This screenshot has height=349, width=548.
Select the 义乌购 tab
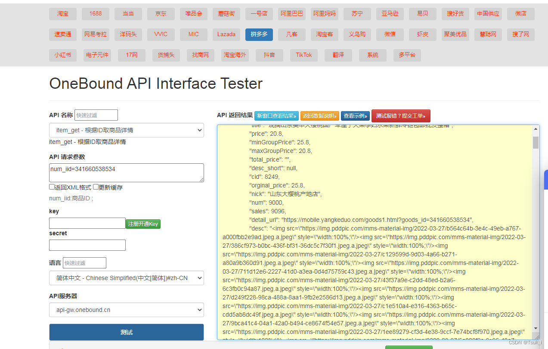coord(357,34)
